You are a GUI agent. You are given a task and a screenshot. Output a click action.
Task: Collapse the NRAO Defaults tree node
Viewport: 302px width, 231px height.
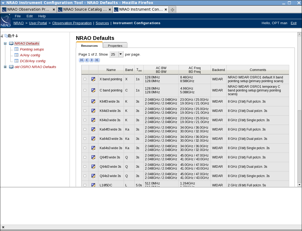[5, 44]
